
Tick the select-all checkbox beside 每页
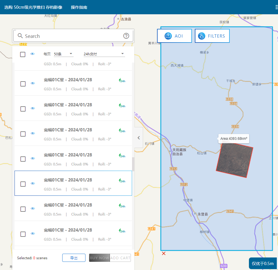pos(23,54)
